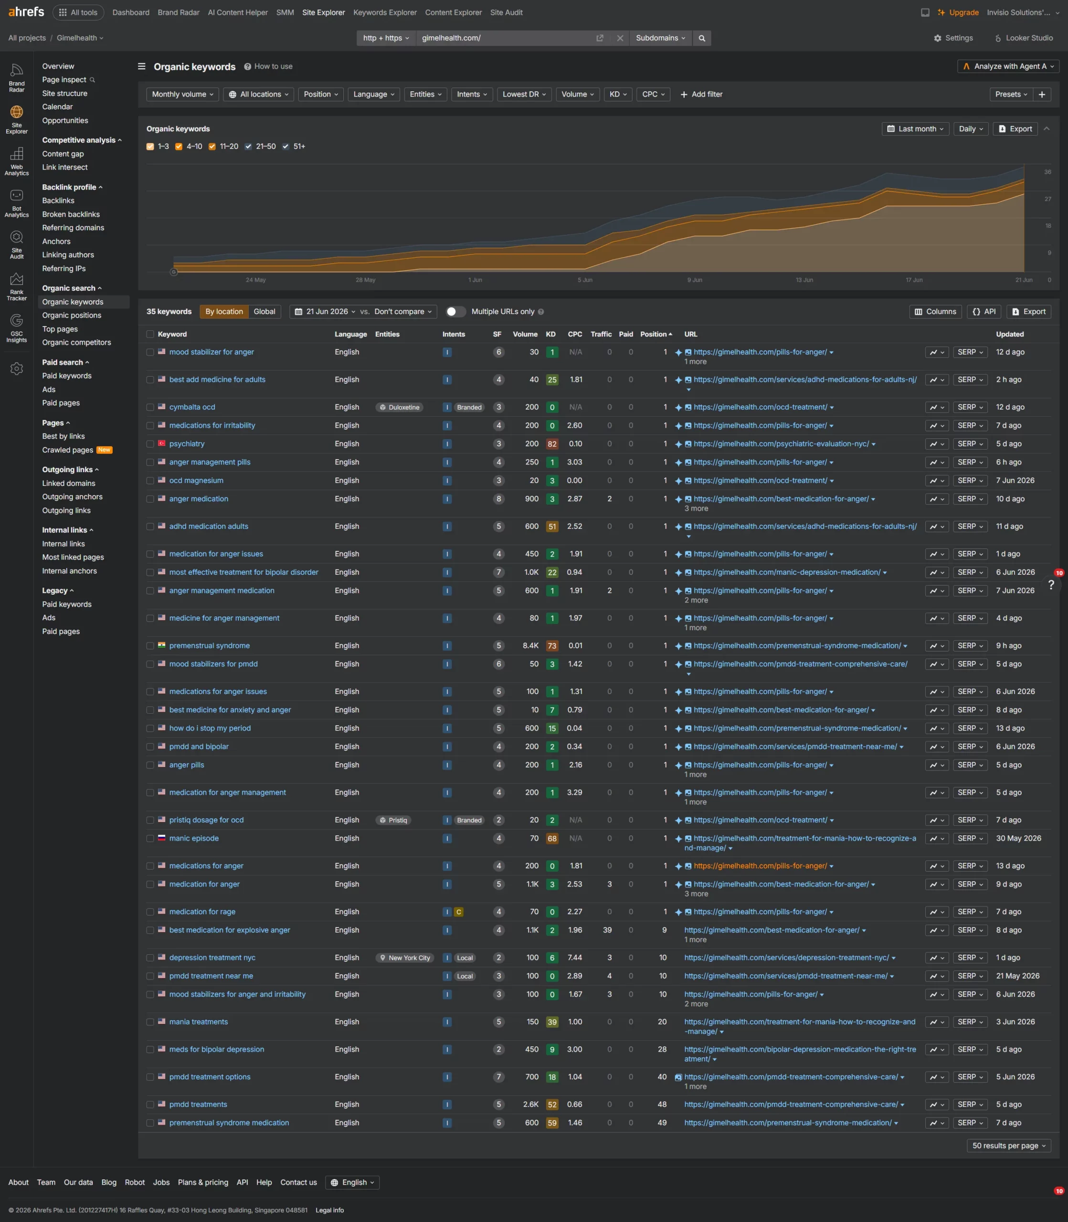Click the KD 73 badge for premenstrual syndrome
Viewport: 1068px width, 1222px height.
tap(552, 646)
